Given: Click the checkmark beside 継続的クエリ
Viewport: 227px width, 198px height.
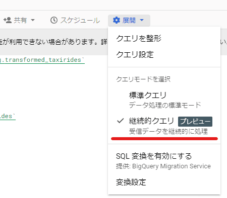Looking at the screenshot, I should click(121, 121).
